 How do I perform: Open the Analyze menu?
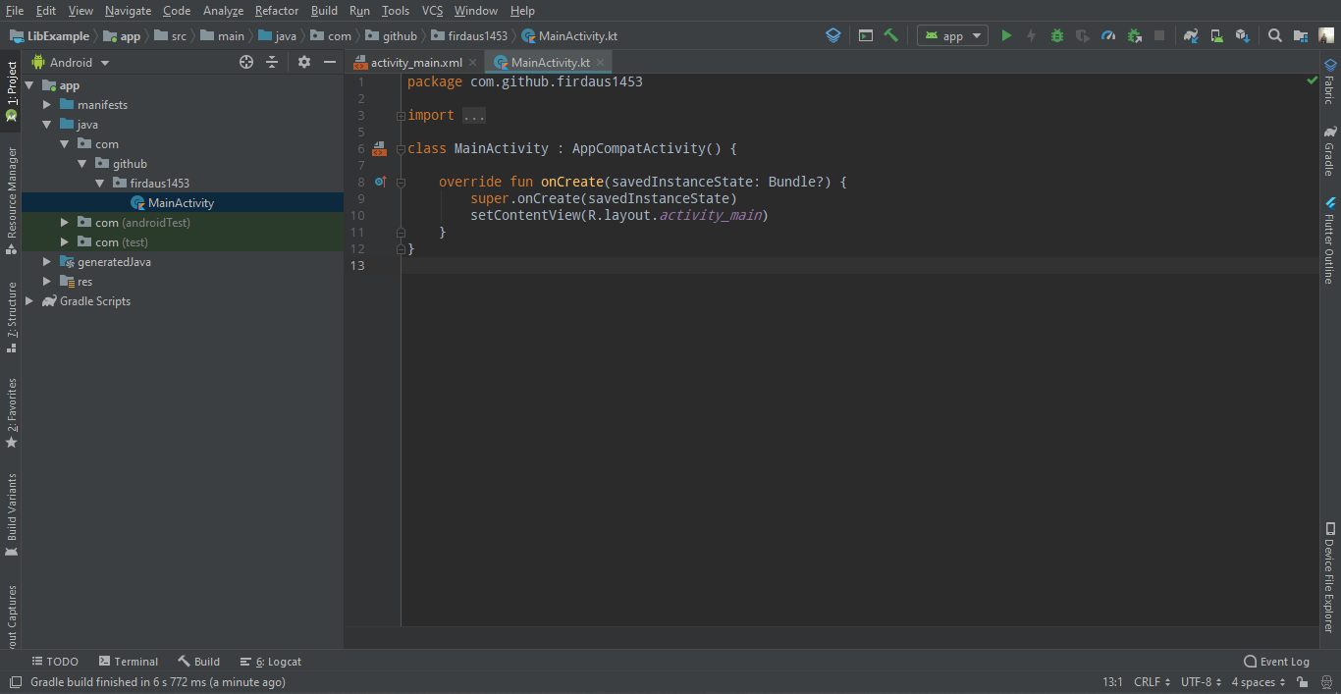click(223, 11)
